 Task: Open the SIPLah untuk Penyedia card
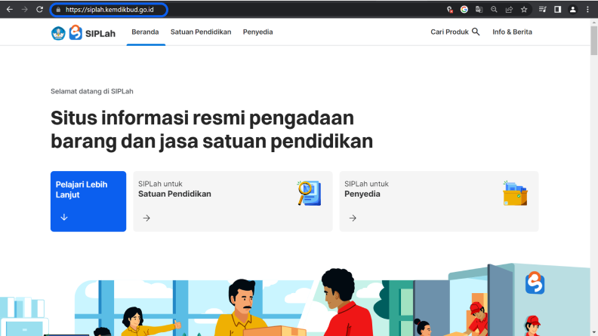click(x=439, y=201)
